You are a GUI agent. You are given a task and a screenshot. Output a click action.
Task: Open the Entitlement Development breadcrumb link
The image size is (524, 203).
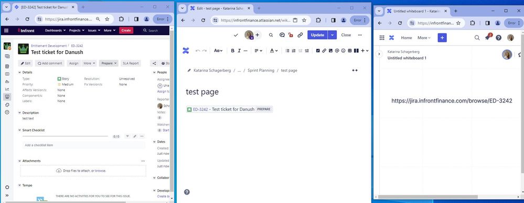(x=49, y=46)
